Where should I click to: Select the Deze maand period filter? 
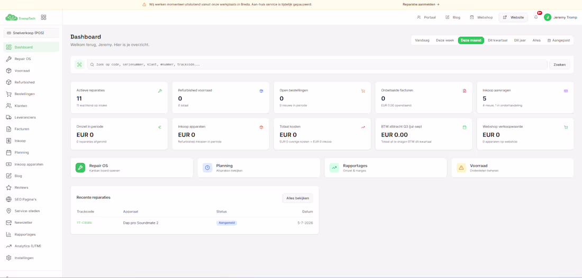[471, 40]
